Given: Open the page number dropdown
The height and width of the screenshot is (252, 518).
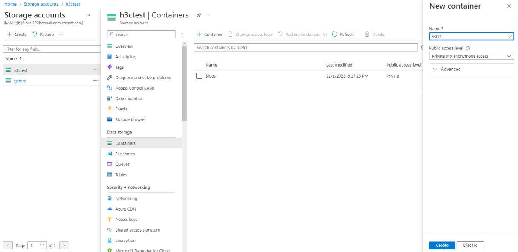Looking at the screenshot, I should click(x=37, y=246).
